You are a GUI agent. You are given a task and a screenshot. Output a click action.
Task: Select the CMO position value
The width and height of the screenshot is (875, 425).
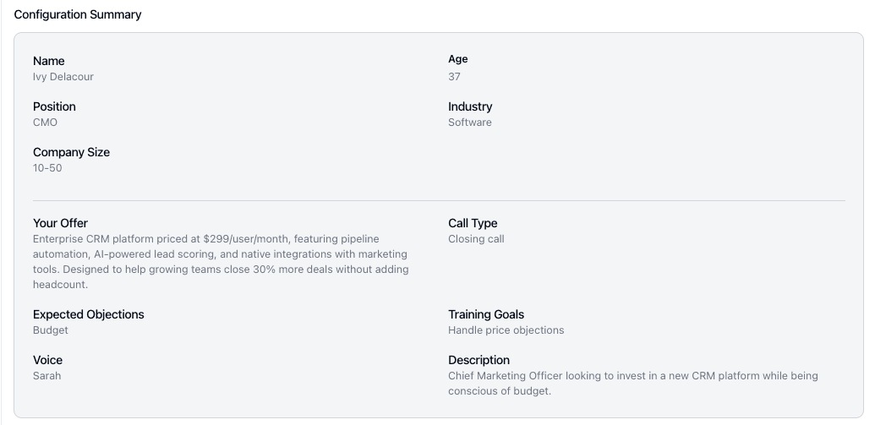tap(45, 123)
